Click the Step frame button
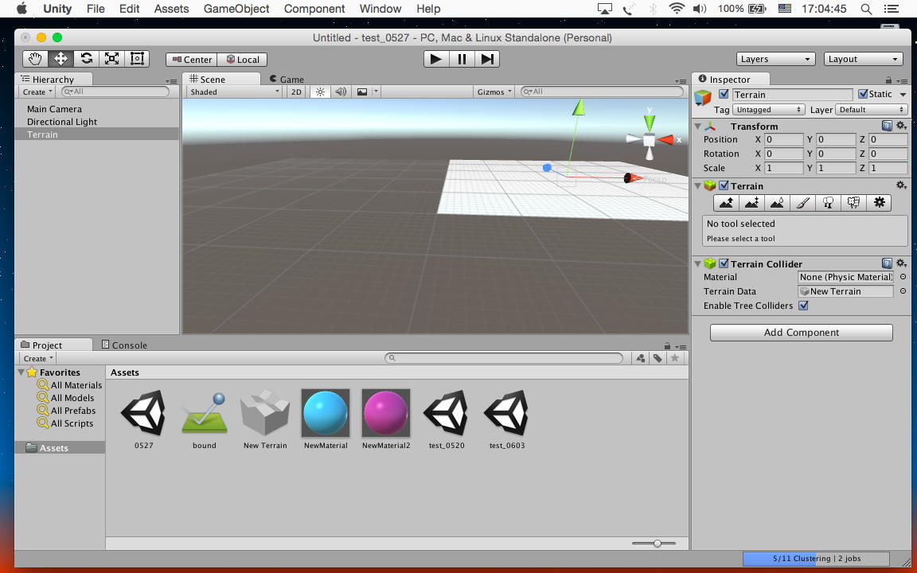 487,59
